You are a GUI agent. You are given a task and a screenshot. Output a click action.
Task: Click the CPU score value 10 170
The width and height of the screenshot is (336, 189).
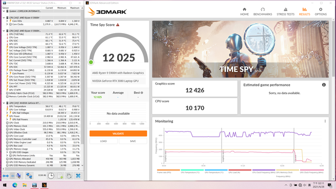[195, 108]
